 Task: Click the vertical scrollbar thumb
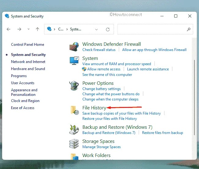coord(194,97)
